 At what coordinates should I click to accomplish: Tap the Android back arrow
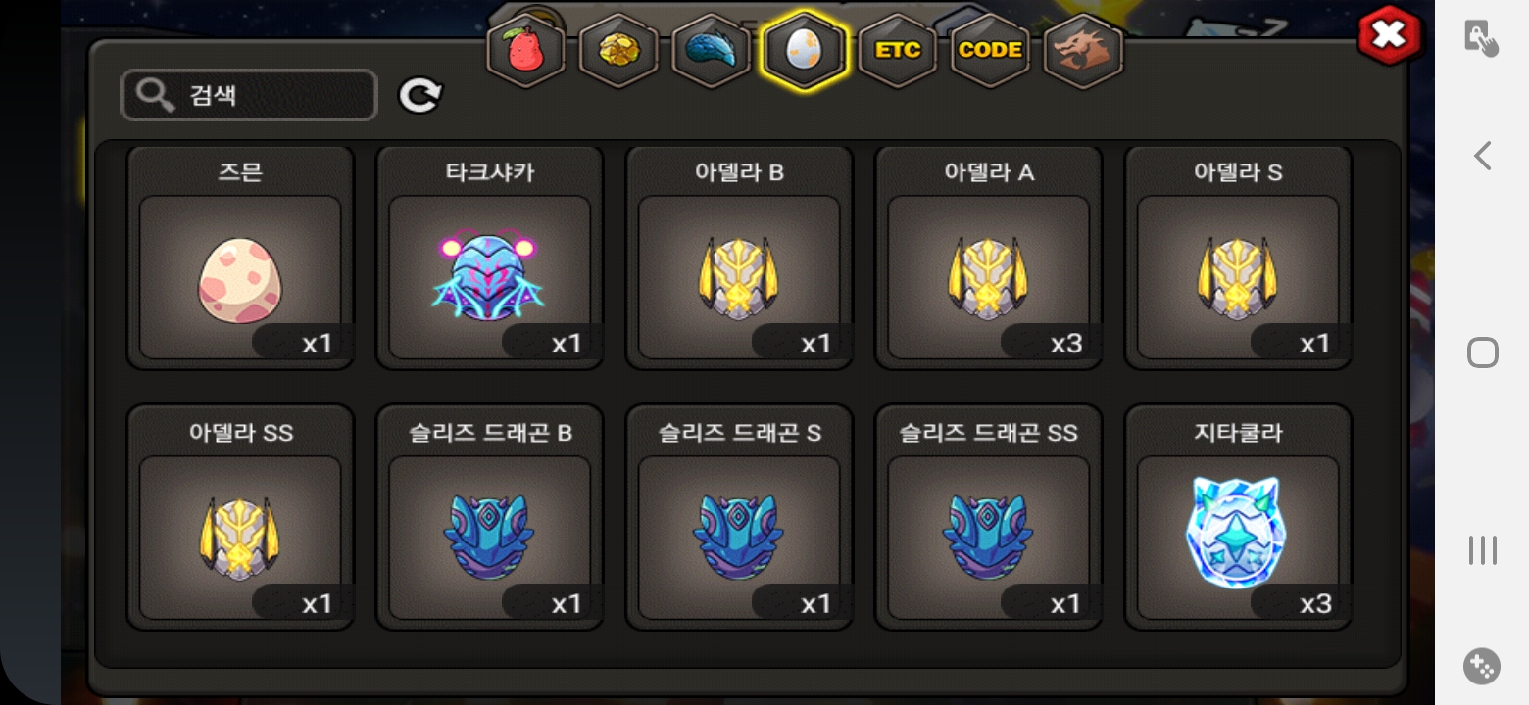[1482, 156]
